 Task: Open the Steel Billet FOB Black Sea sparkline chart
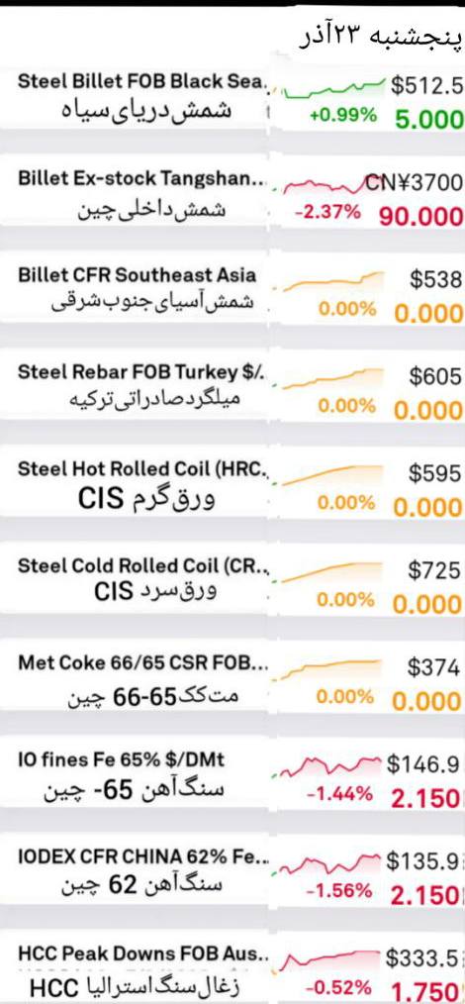pyautogui.click(x=334, y=89)
